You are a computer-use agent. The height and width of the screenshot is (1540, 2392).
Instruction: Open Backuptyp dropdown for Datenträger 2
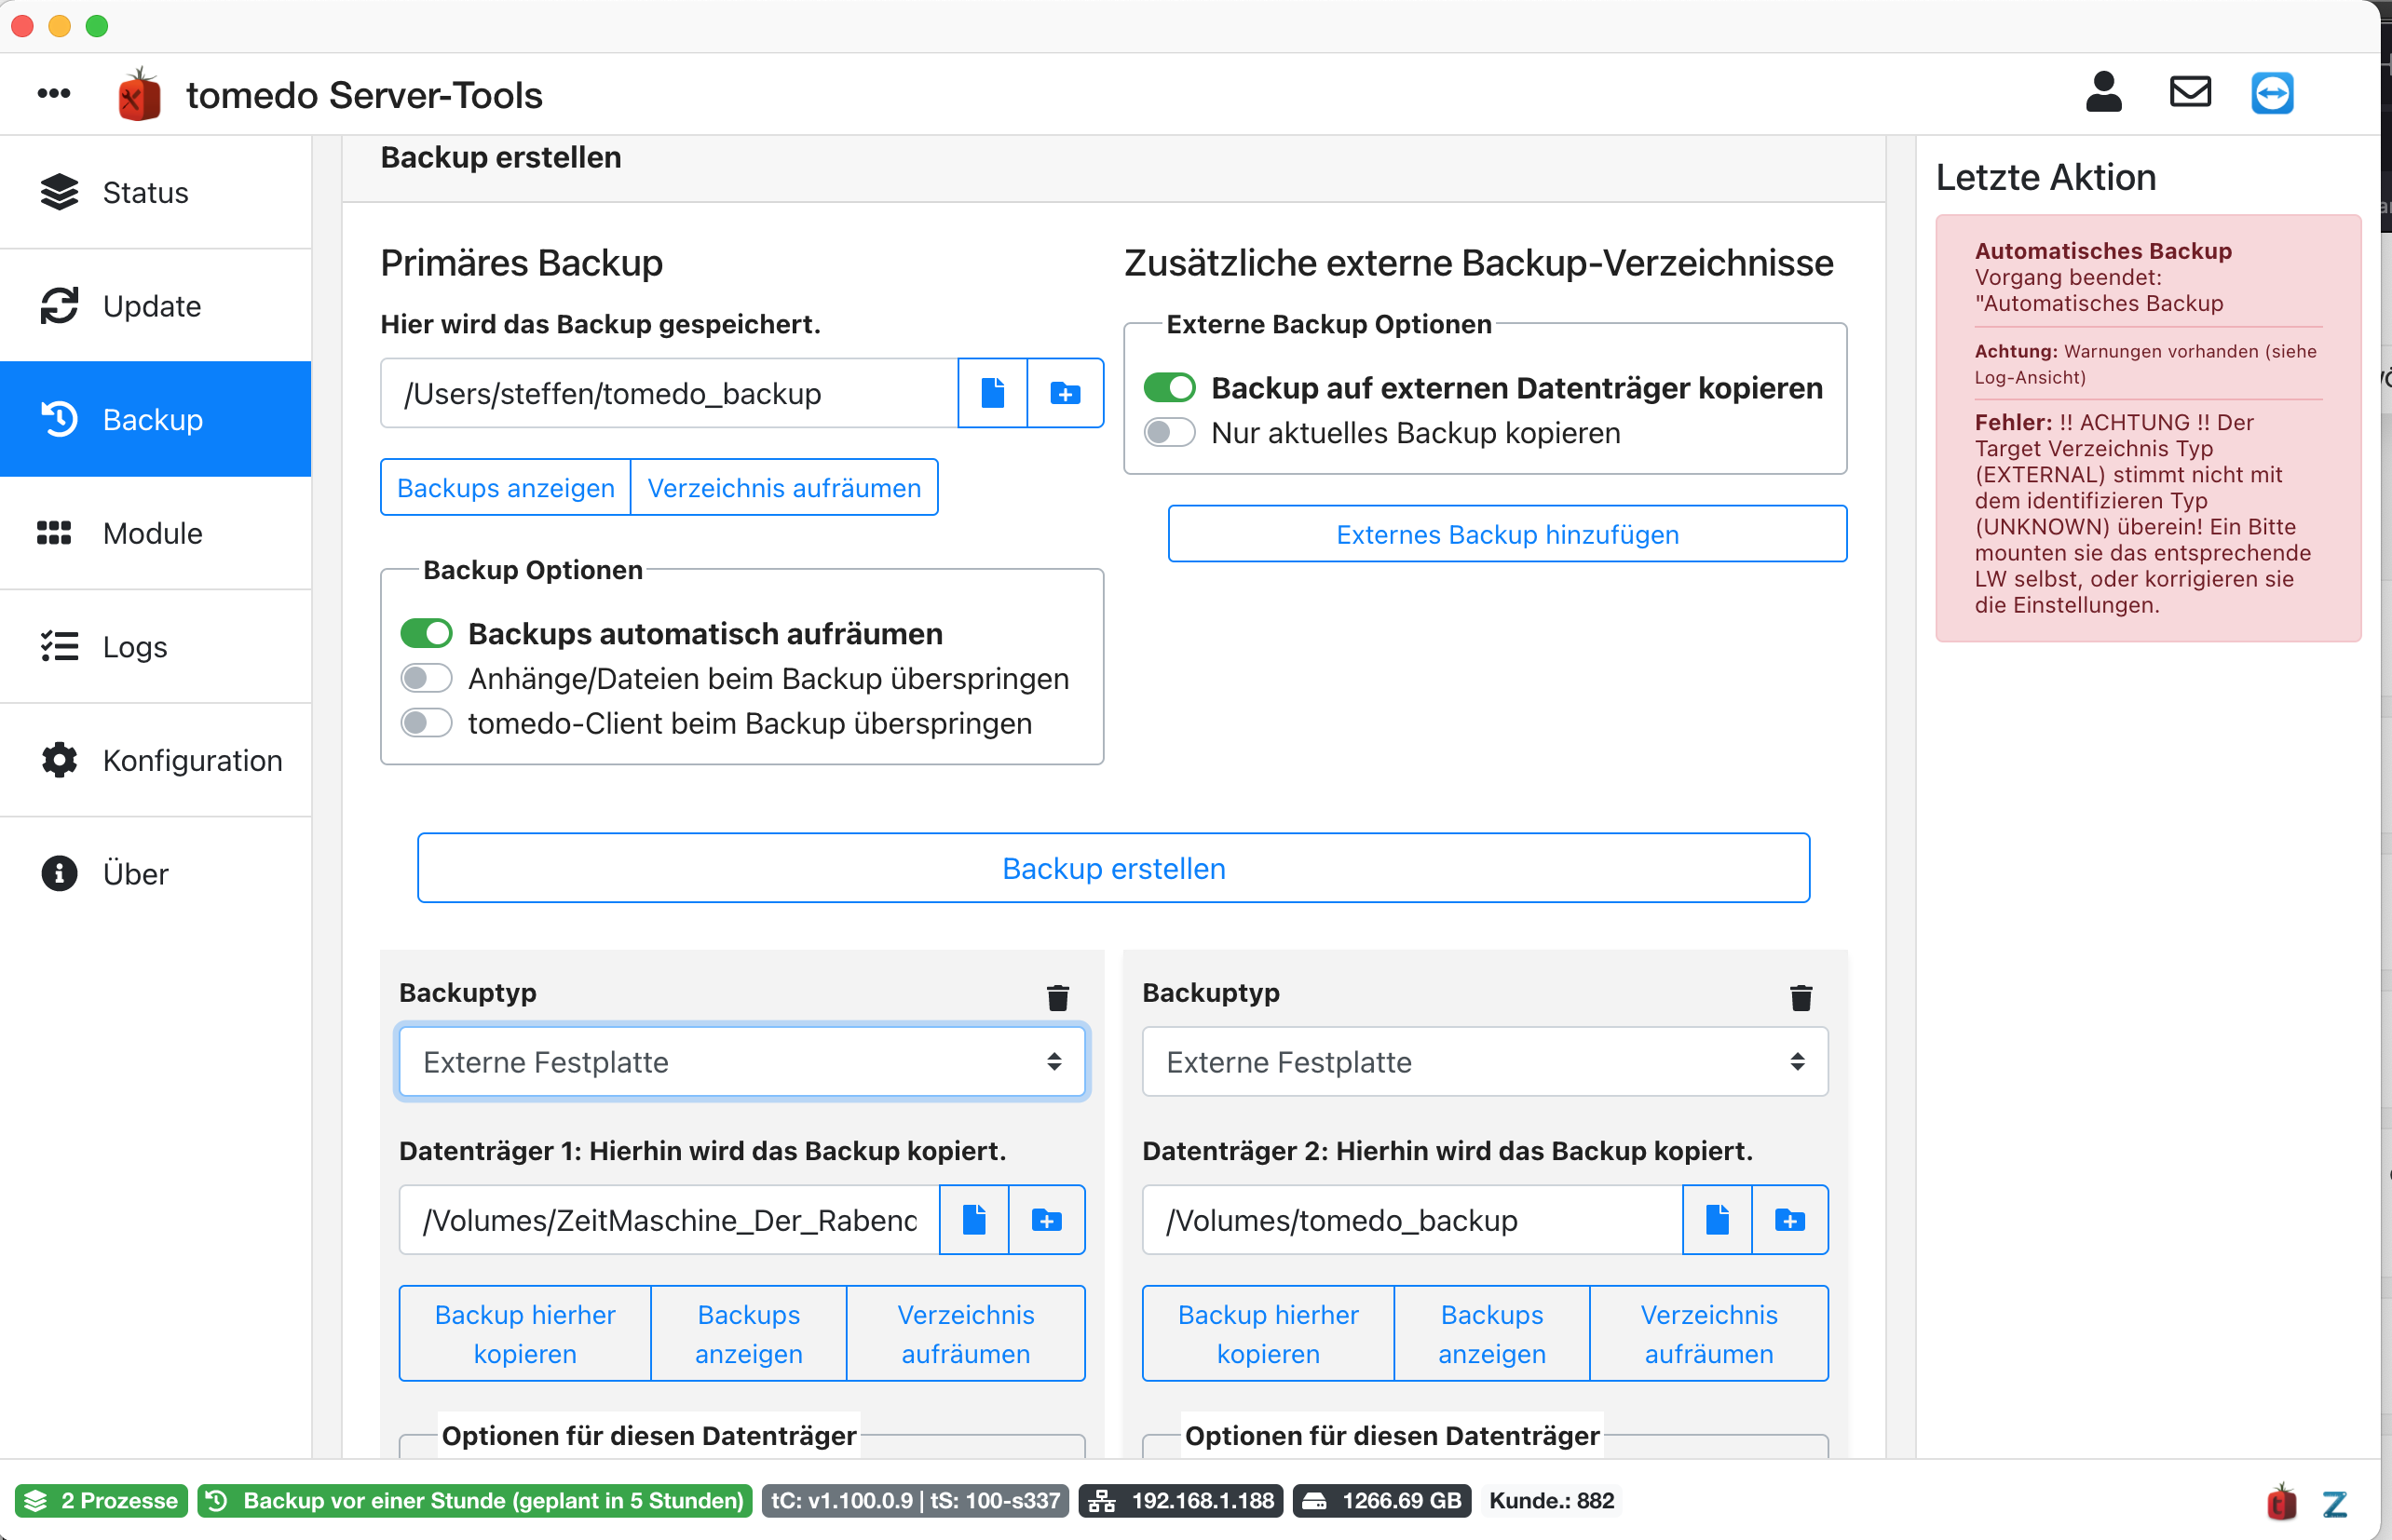(x=1485, y=1061)
